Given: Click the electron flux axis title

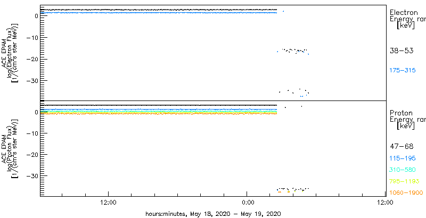Looking at the screenshot, I should click(11, 53).
